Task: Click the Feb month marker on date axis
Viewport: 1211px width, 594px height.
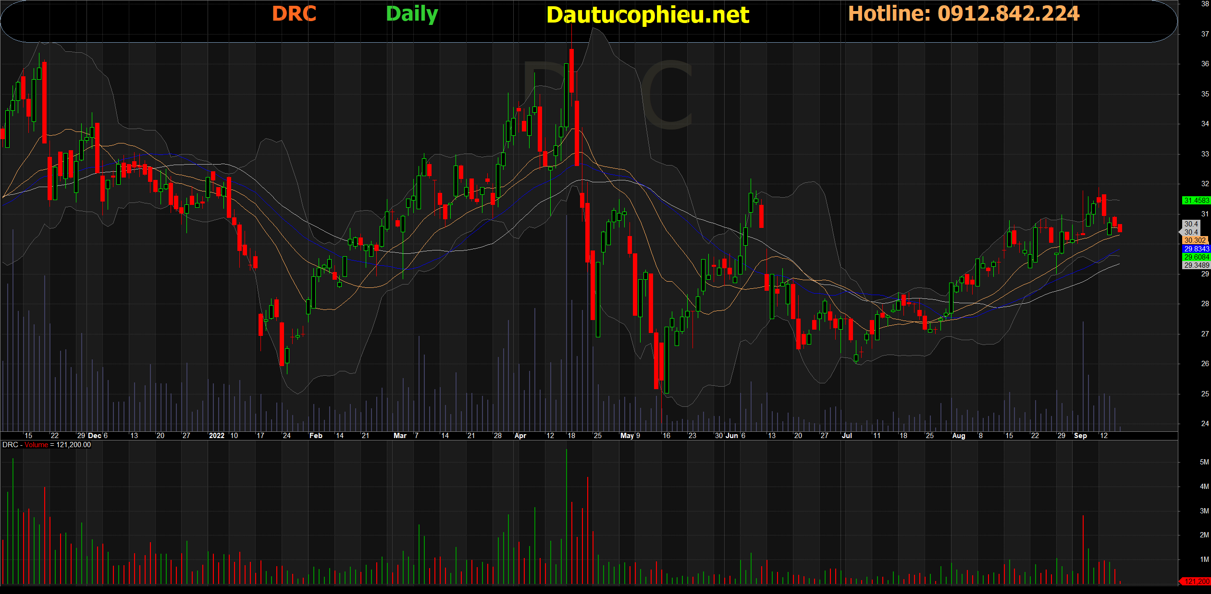Action: point(316,436)
